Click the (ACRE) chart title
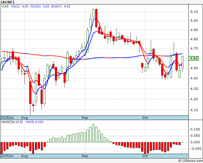This screenshot has height=163, width=203. (7, 2)
